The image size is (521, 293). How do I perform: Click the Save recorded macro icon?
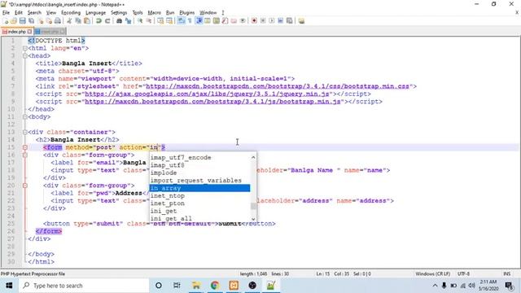point(290,21)
